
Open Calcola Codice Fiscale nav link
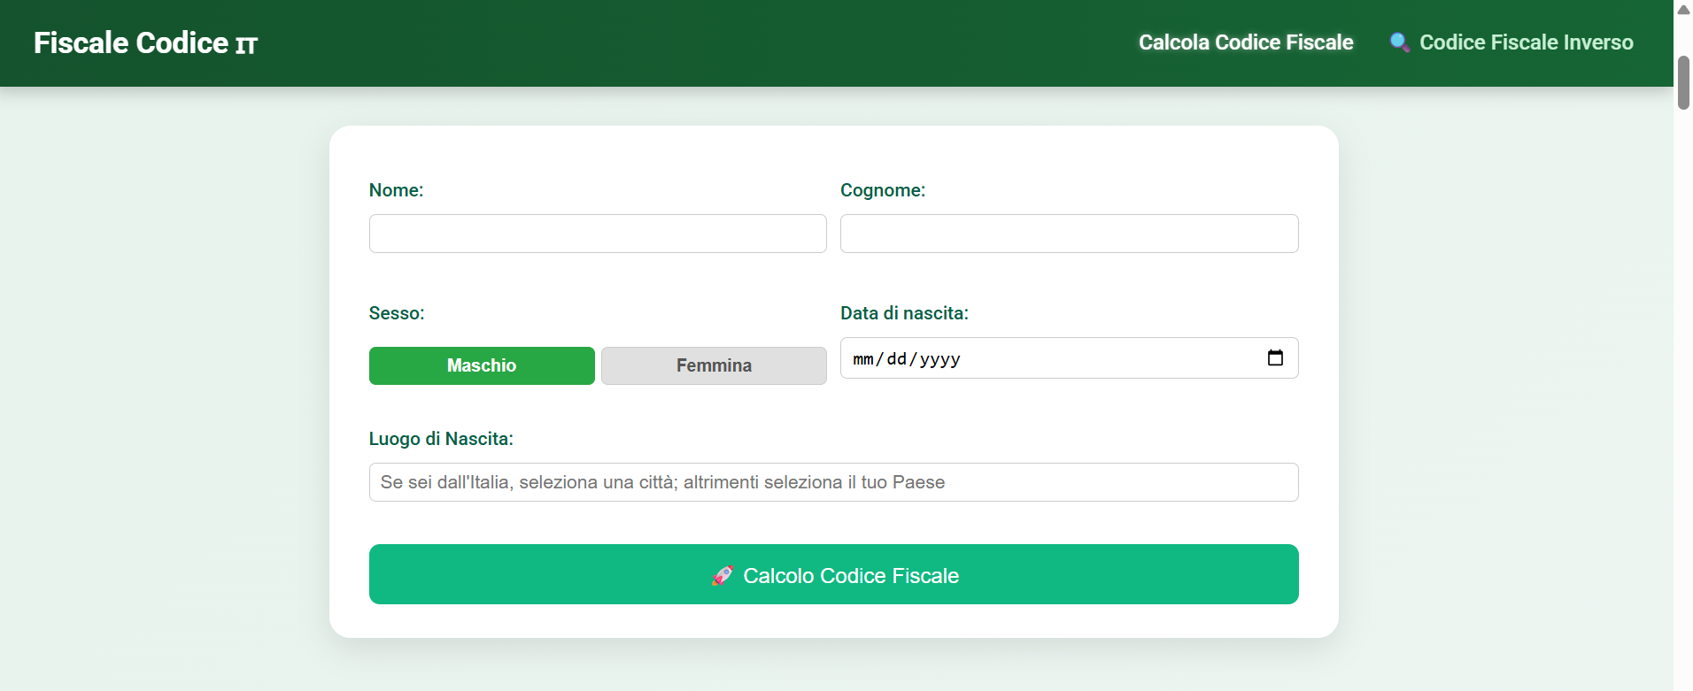pyautogui.click(x=1246, y=42)
